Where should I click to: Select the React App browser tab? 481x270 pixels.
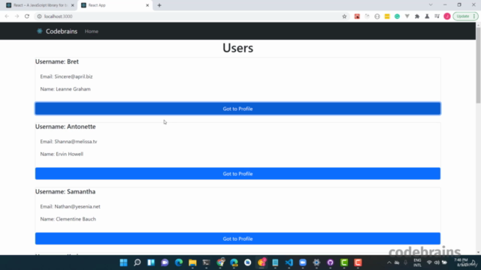[115, 5]
